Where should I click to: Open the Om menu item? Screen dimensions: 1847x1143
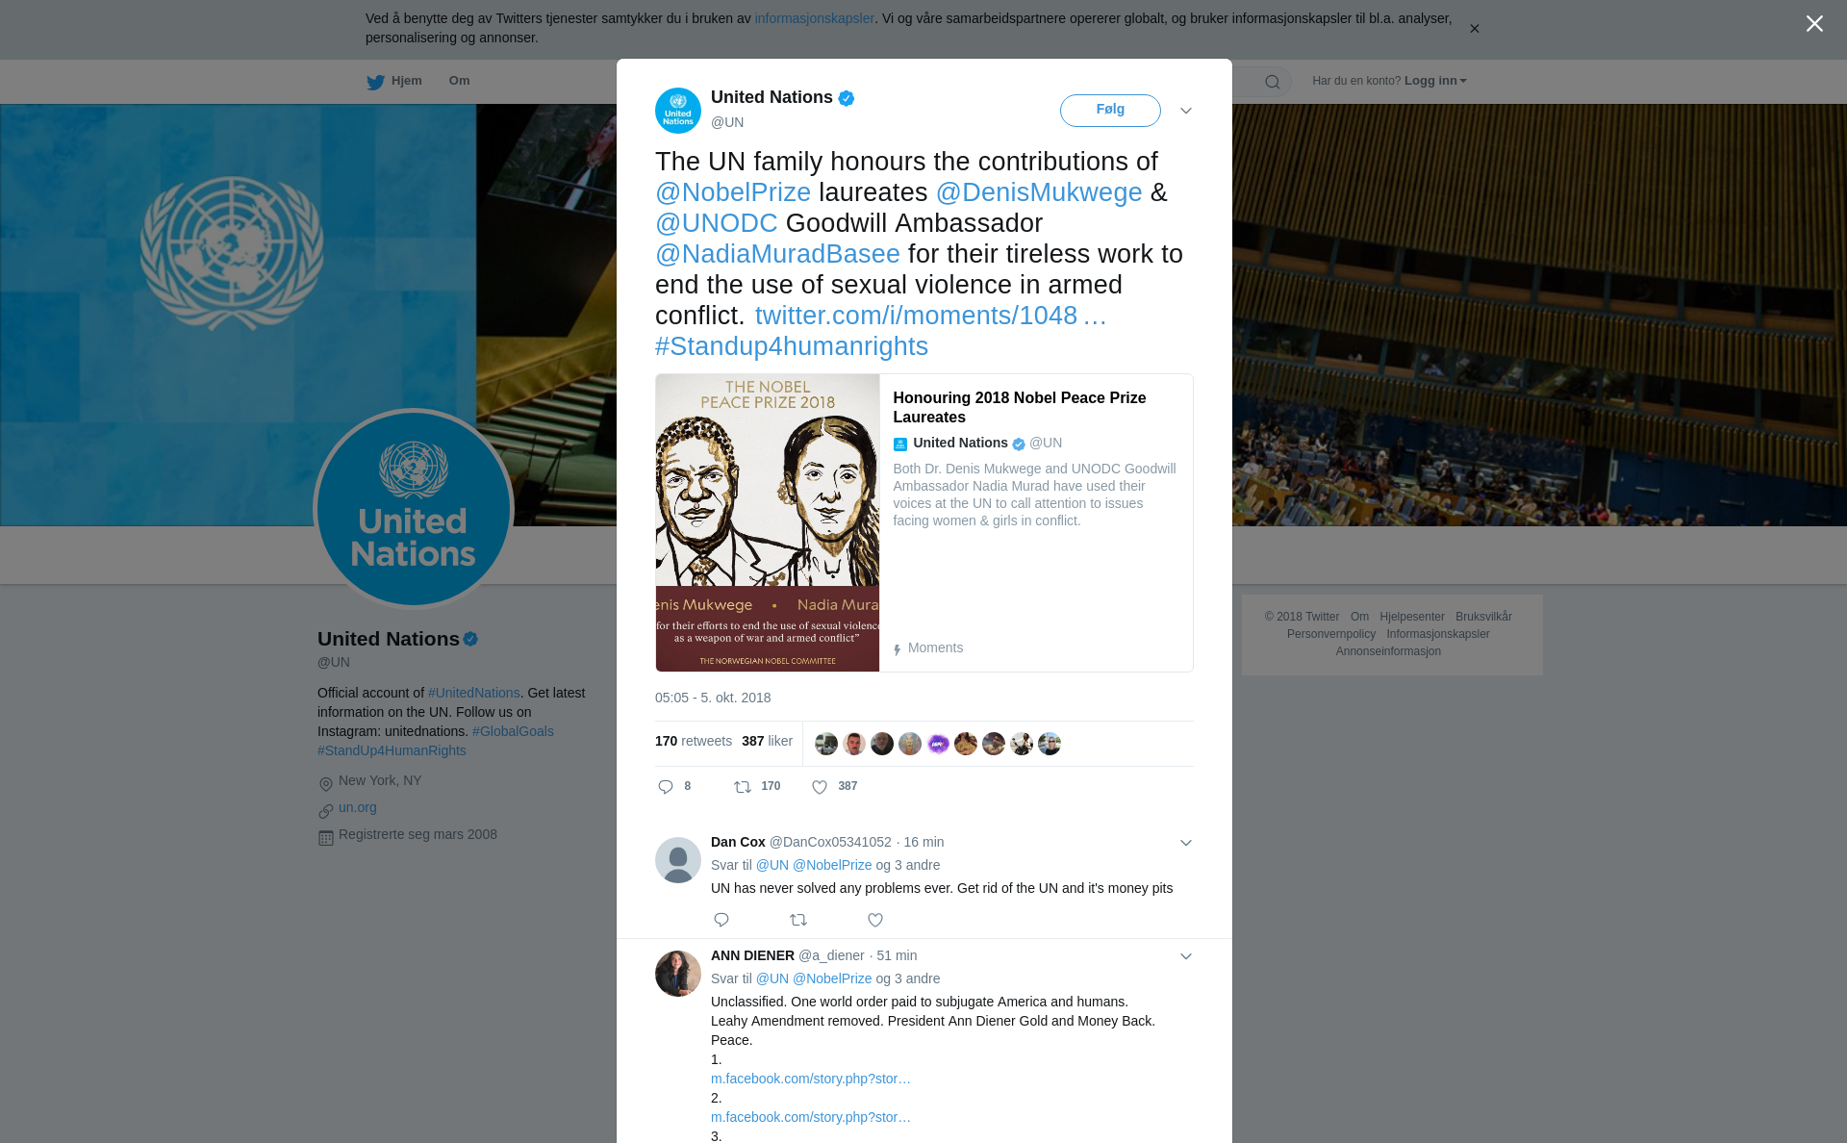coord(460,81)
